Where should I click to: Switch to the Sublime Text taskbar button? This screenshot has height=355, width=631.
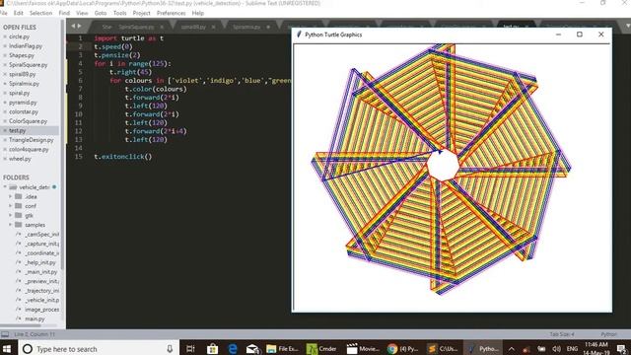click(443, 348)
